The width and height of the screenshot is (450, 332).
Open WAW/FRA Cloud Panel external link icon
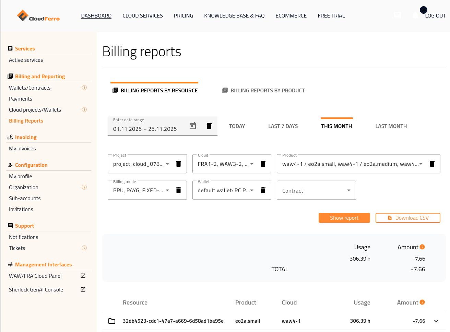pos(83,276)
